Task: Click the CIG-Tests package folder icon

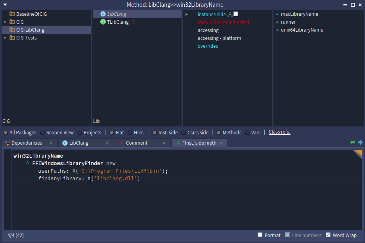Action: (12, 38)
